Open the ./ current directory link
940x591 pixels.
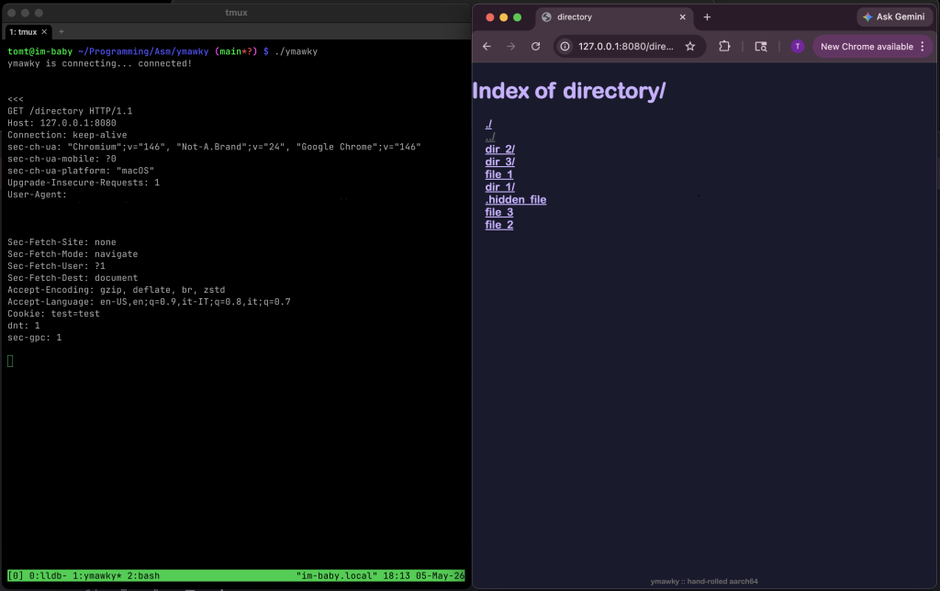click(x=488, y=124)
